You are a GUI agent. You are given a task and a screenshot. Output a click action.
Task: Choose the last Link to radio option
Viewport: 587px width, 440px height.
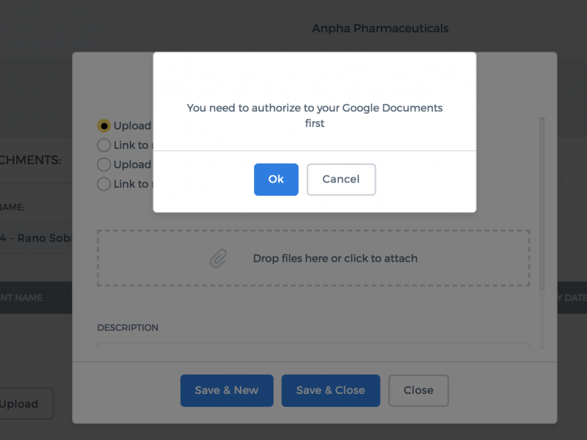coord(103,184)
